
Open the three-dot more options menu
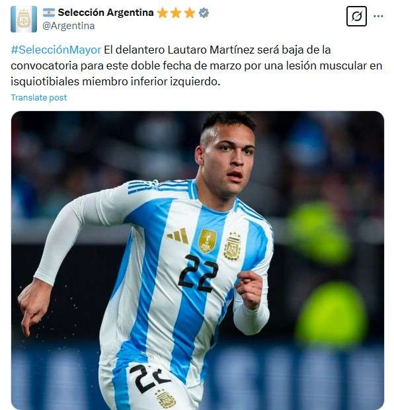point(378,17)
